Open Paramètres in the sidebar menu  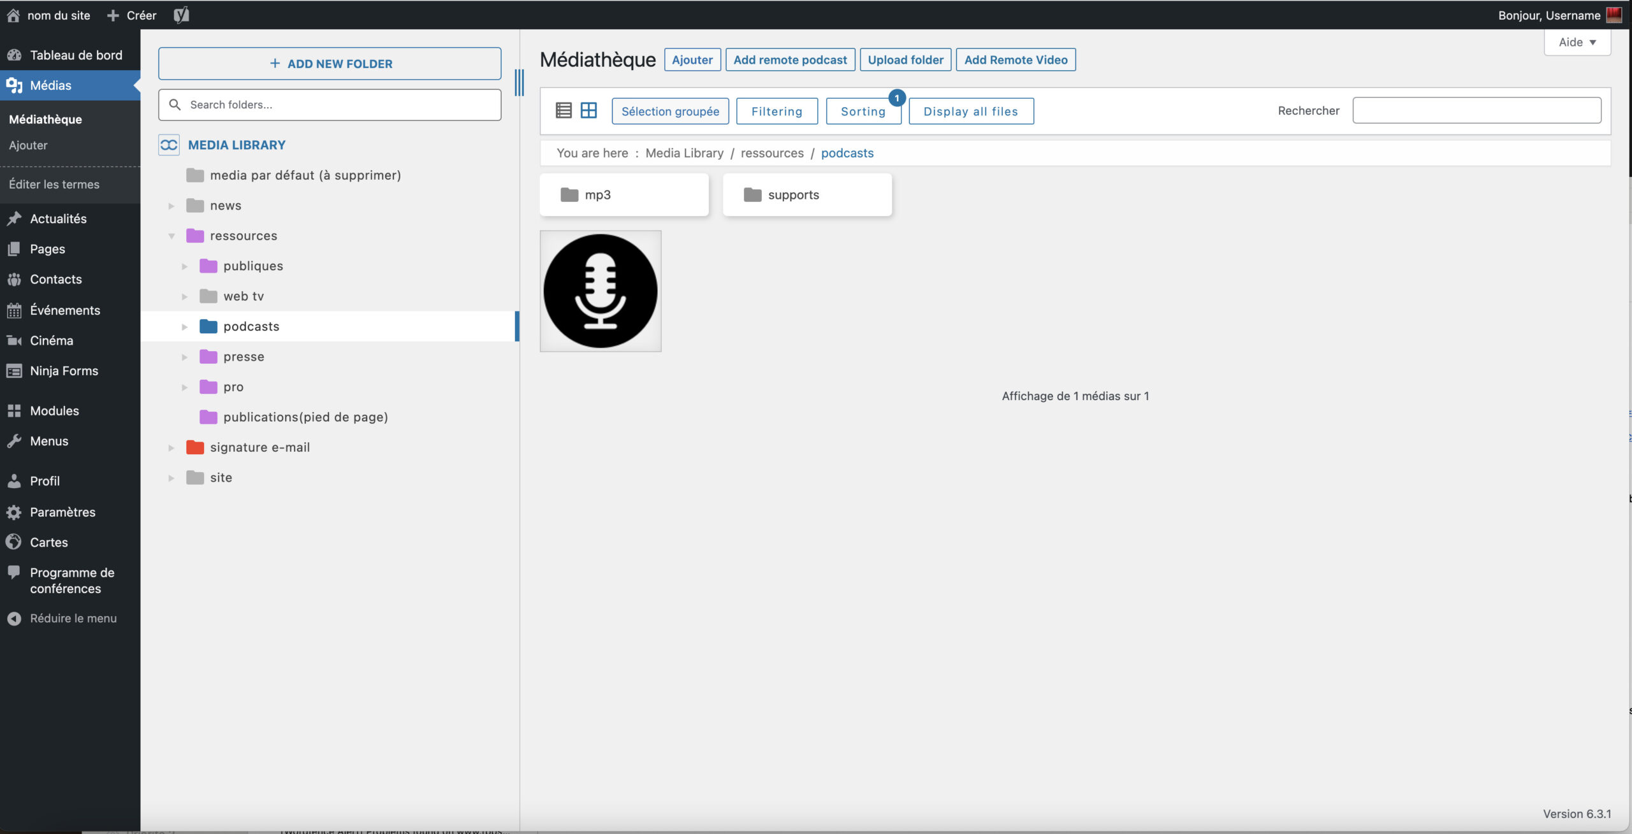[x=62, y=512]
